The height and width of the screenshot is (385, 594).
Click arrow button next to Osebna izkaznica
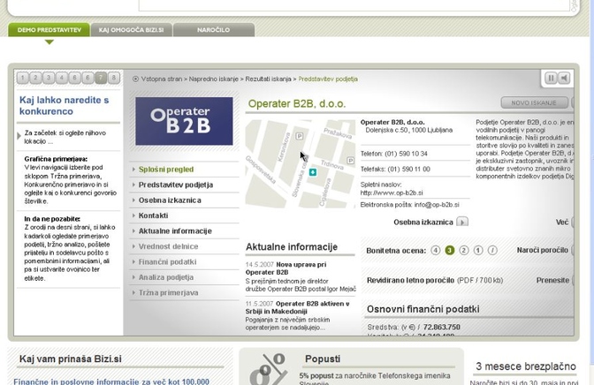pyautogui.click(x=462, y=222)
